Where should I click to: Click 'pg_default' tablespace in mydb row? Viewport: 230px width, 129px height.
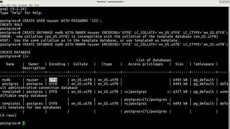(204, 80)
